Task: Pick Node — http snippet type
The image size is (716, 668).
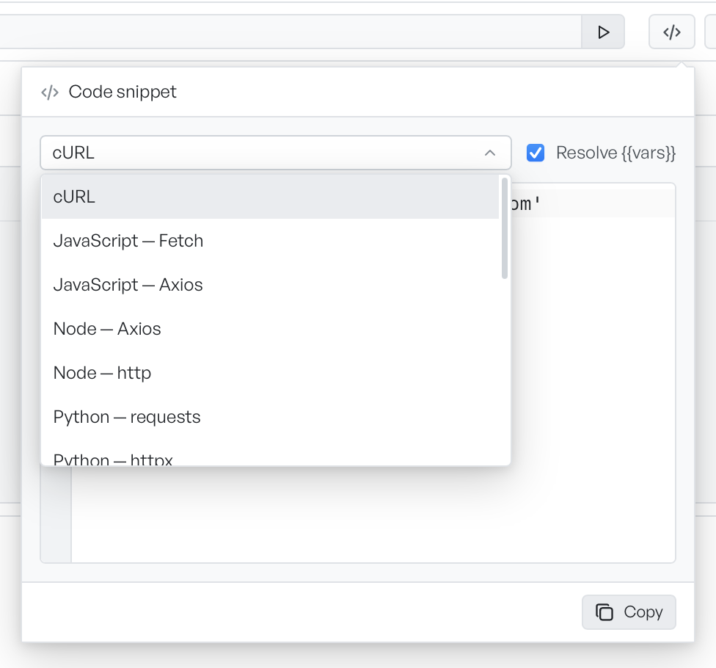Action: 270,373
